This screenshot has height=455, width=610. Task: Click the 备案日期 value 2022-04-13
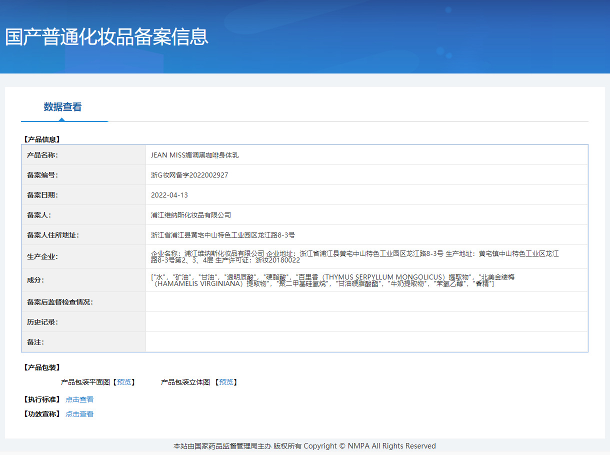[x=169, y=195]
